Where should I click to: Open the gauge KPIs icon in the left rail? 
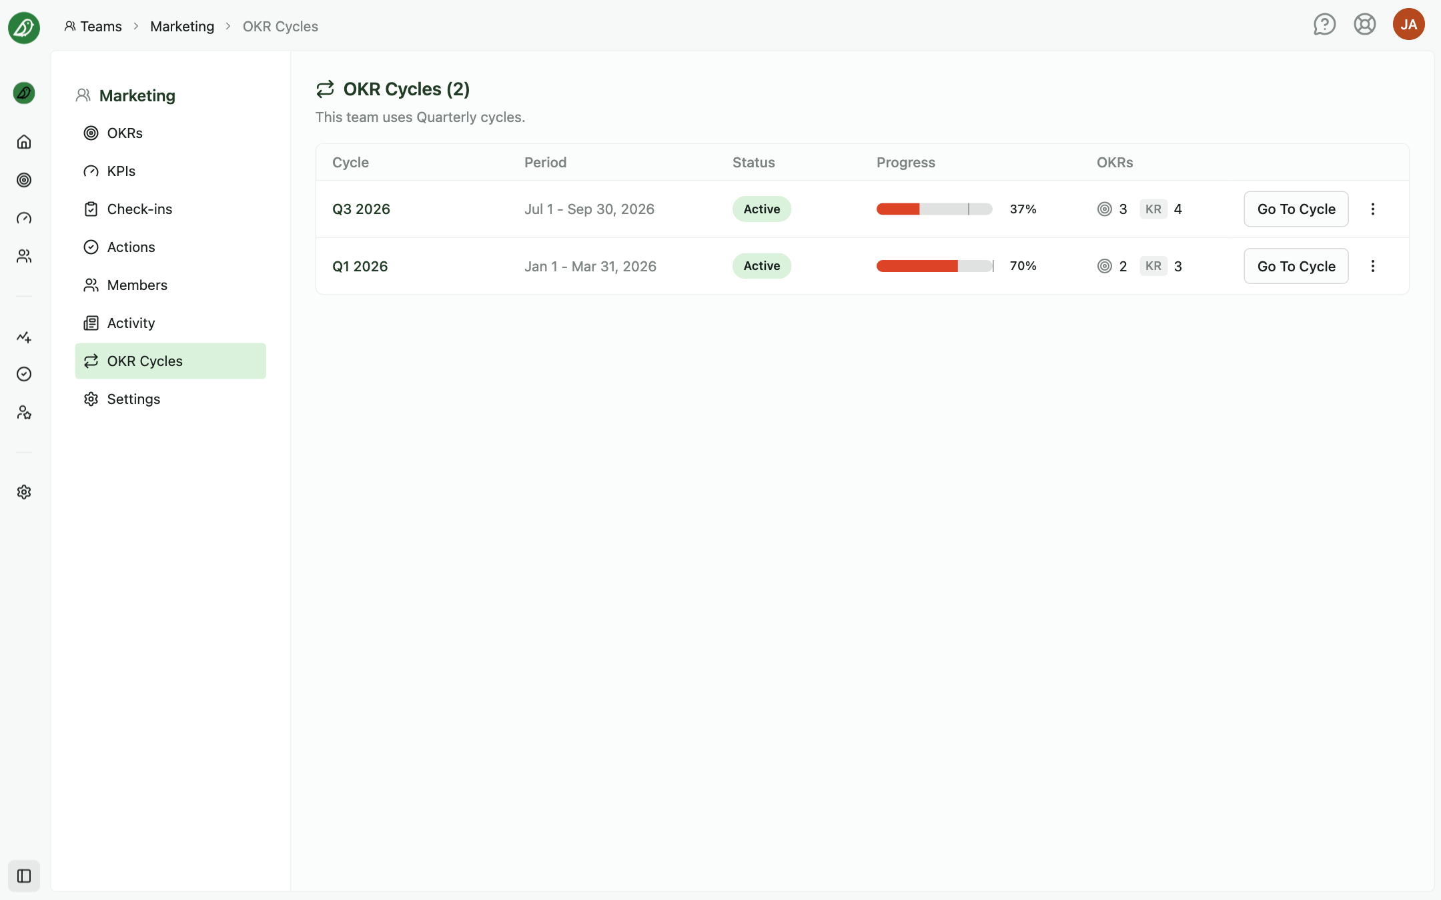[24, 218]
